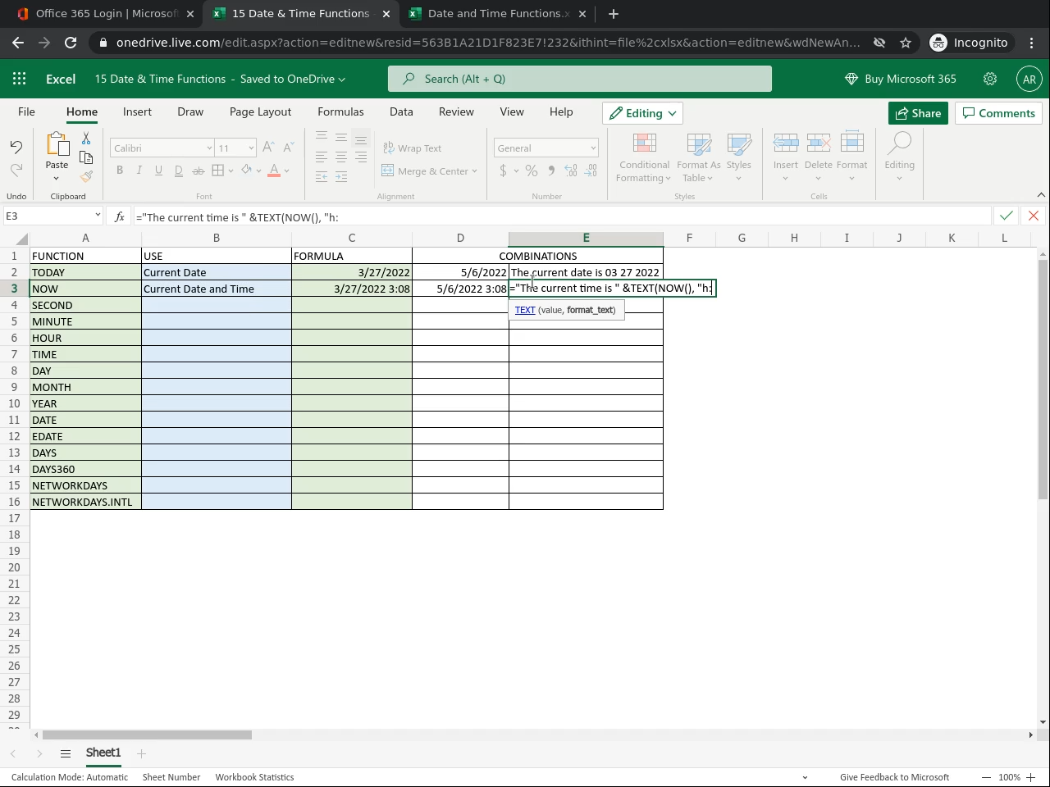
Task: Toggle Bold formatting
Action: tap(120, 171)
